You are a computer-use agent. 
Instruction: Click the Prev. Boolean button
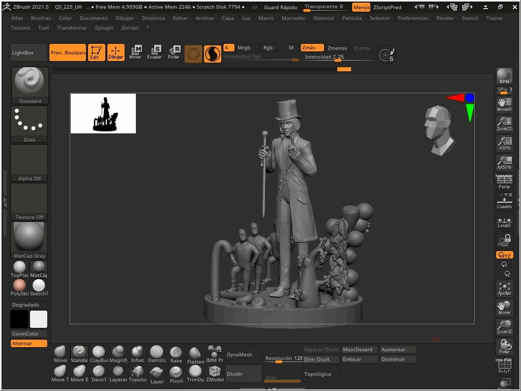[x=67, y=51]
